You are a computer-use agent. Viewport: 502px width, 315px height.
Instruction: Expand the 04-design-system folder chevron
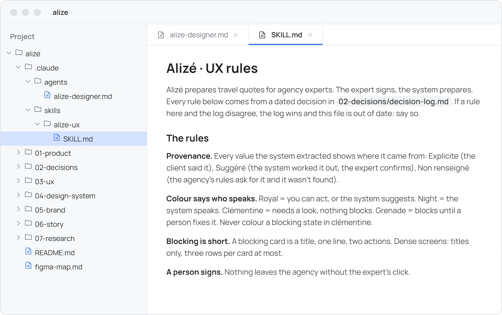pyautogui.click(x=18, y=195)
